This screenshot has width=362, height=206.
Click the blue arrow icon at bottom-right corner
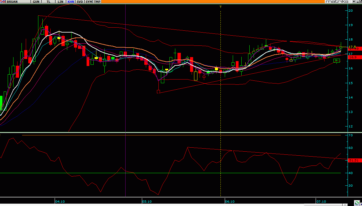pyautogui.click(x=361, y=204)
